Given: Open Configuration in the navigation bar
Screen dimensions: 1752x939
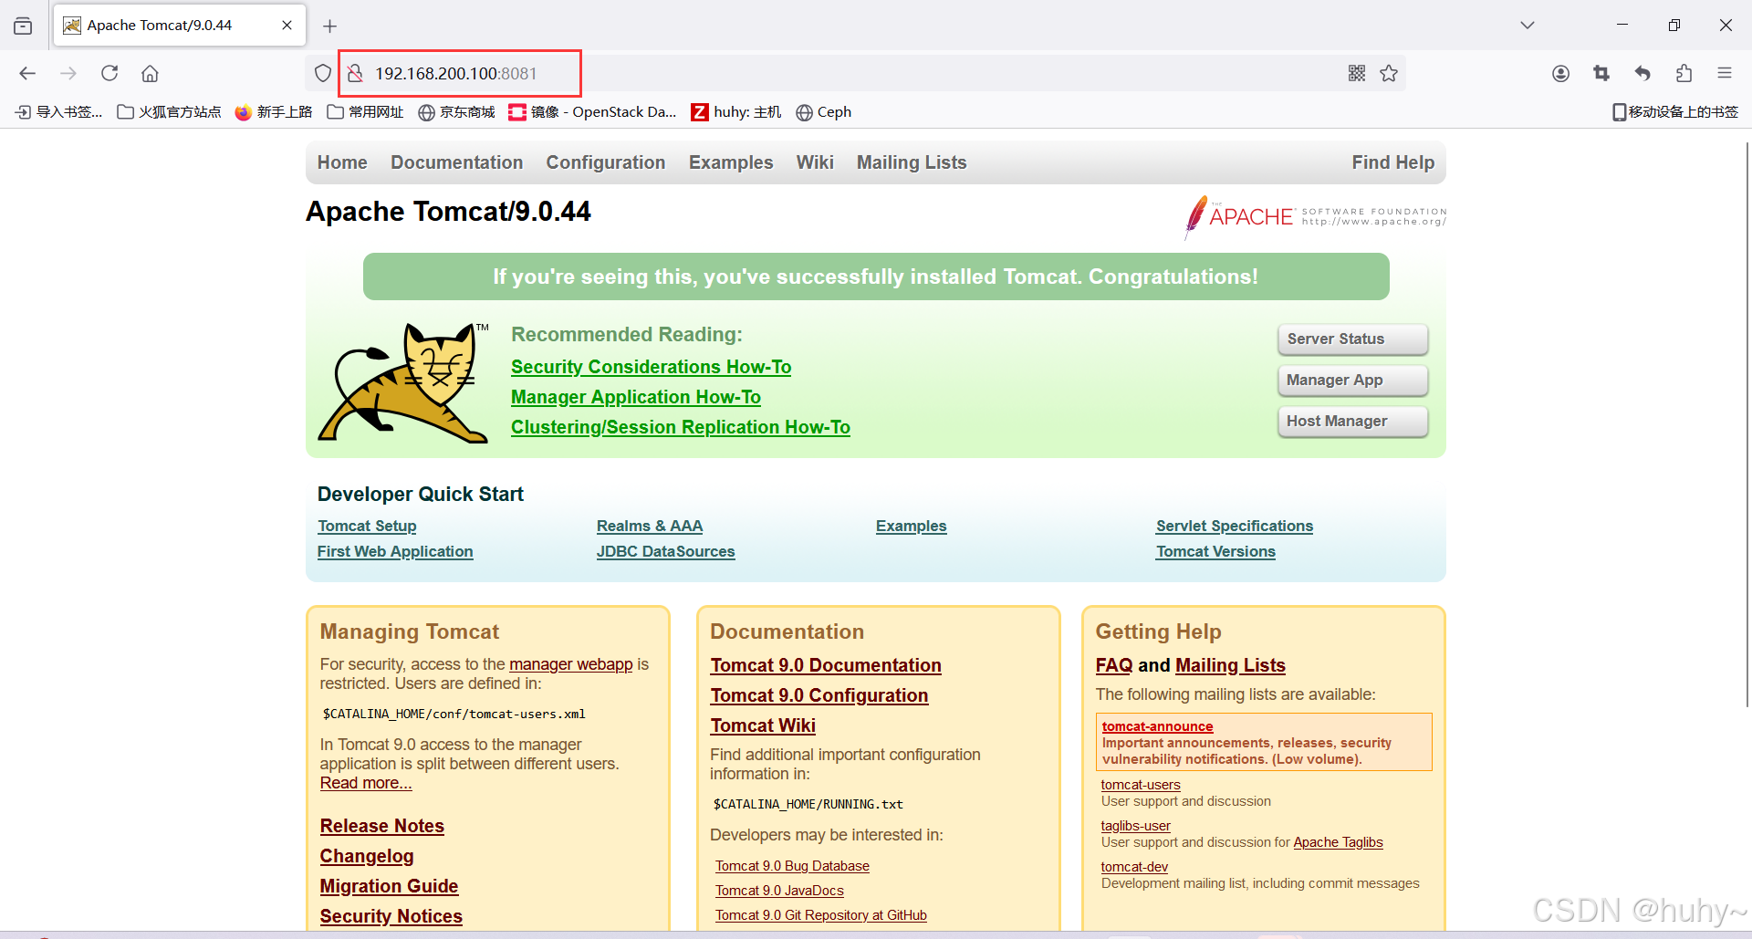Looking at the screenshot, I should click(x=606, y=162).
